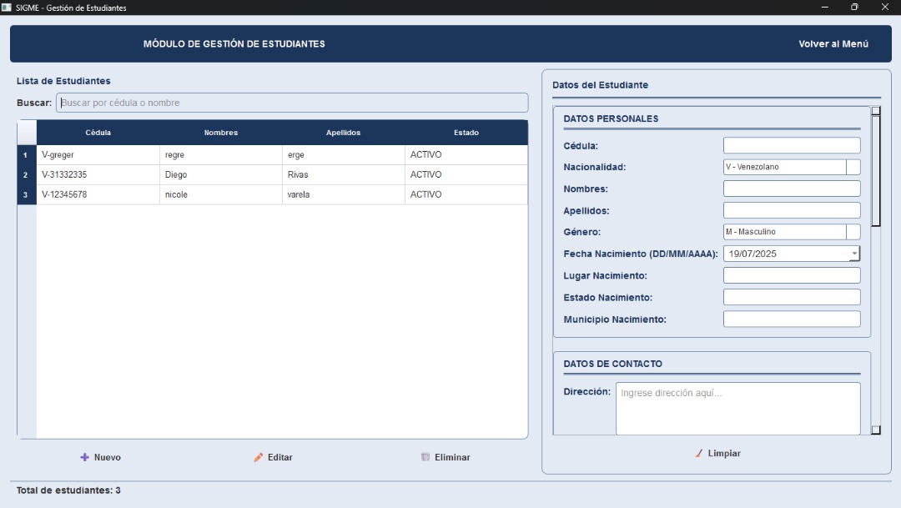Screen dimensions: 901x508
Task: Click the Dirección text area
Action: click(737, 409)
